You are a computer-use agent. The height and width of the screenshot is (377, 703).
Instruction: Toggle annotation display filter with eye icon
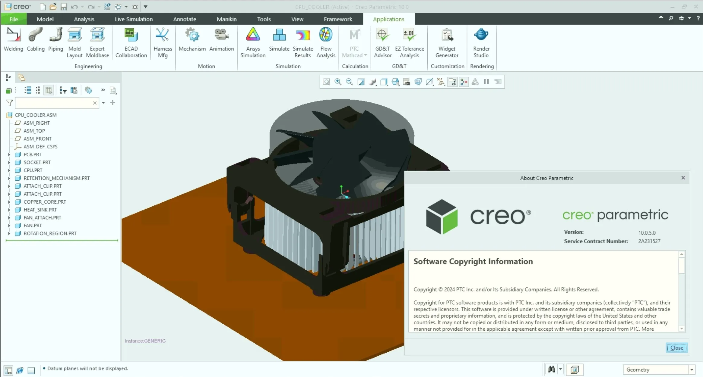(x=452, y=82)
